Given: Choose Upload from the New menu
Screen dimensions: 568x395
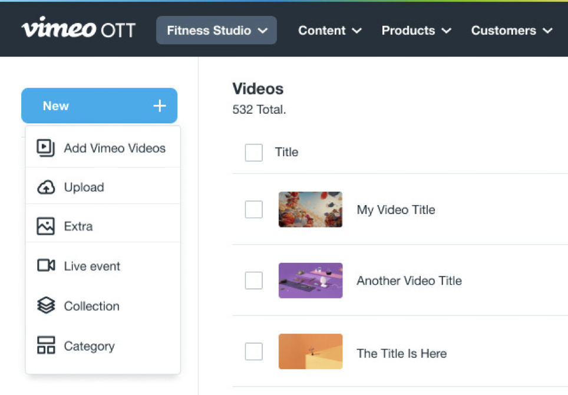Looking at the screenshot, I should point(84,187).
